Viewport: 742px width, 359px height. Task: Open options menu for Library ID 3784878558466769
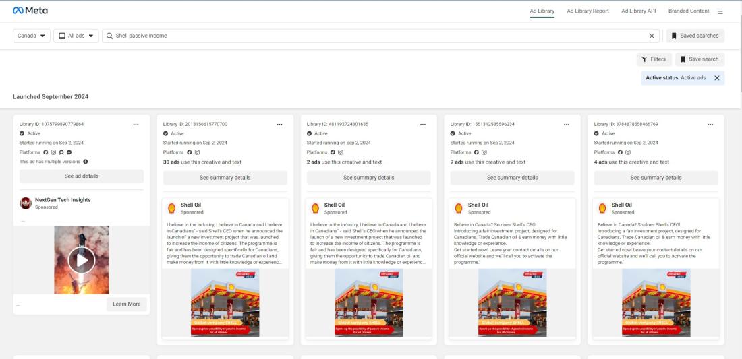710,124
